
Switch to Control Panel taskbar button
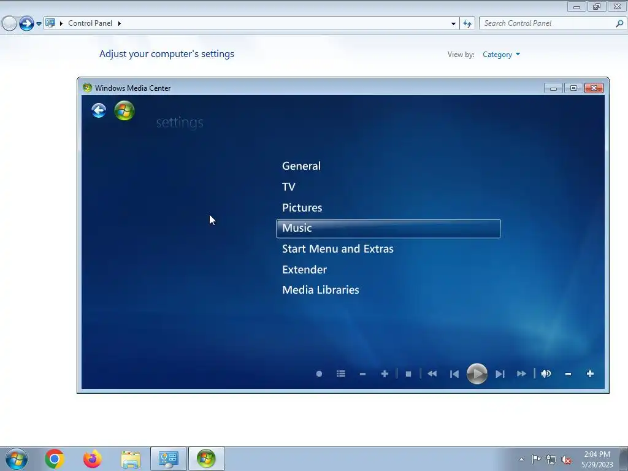169,459
